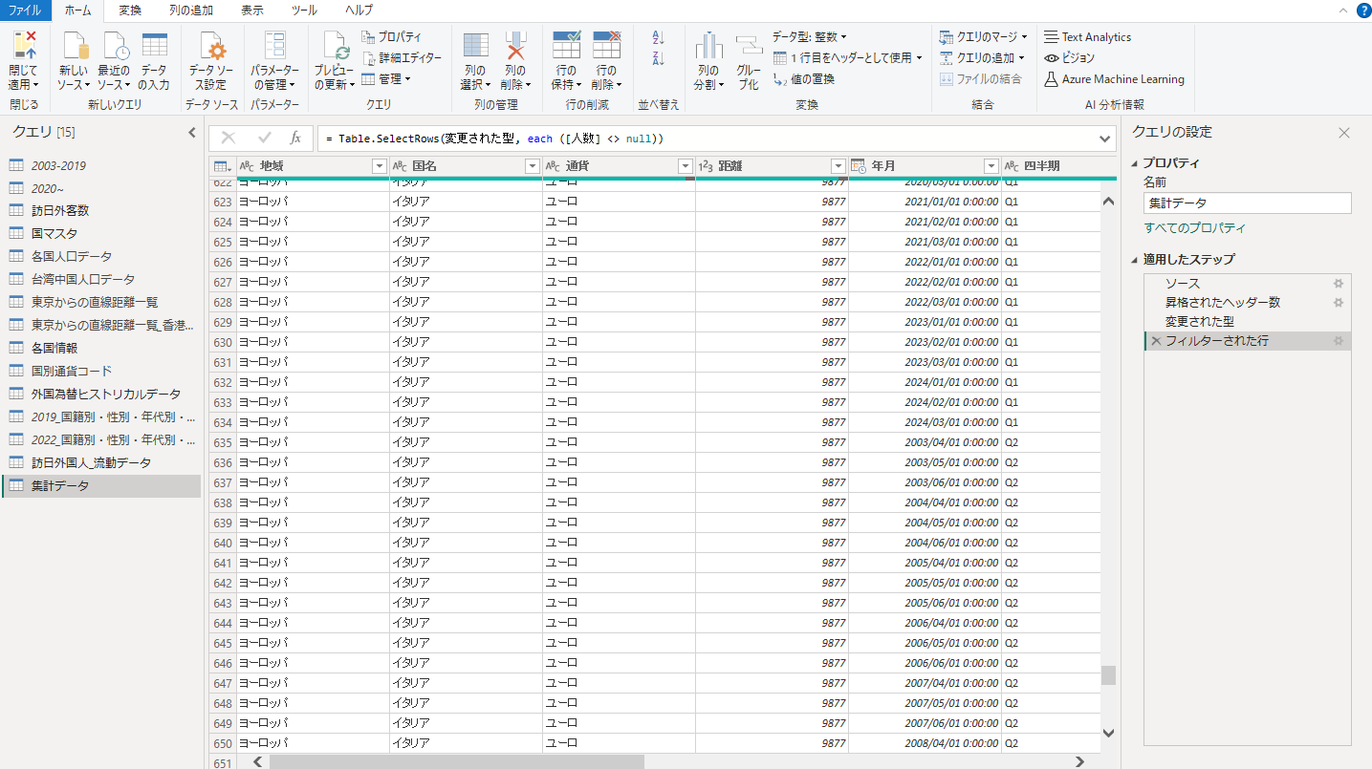
Task: Select the 国別通貨コード query
Action: (101, 372)
